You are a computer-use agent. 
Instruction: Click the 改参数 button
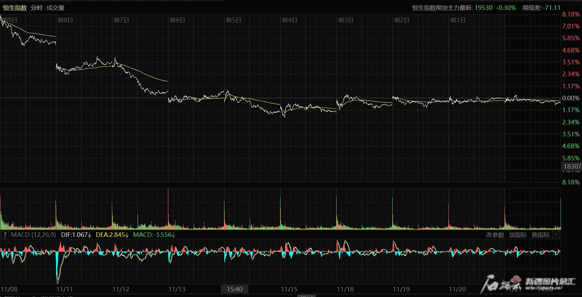click(495, 235)
